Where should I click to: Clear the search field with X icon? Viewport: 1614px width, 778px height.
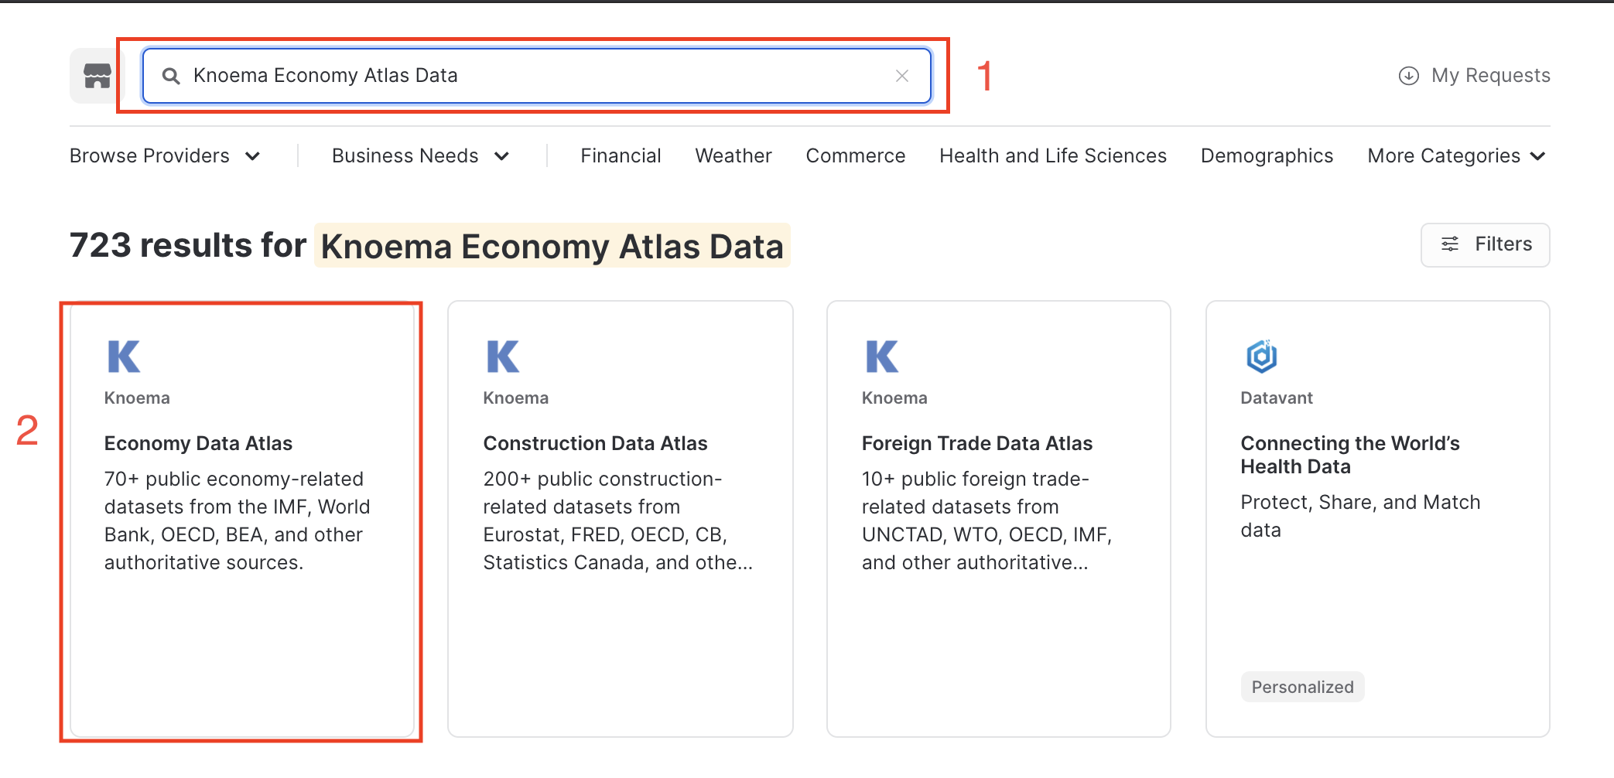pos(901,76)
